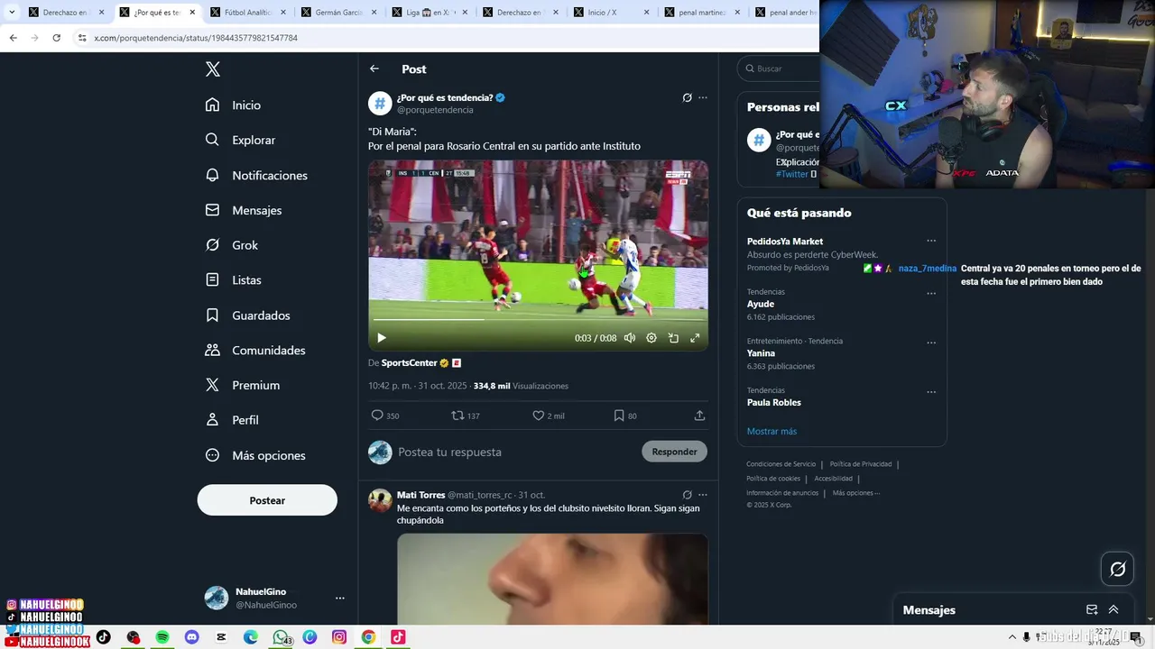The image size is (1155, 649).
Task: Click the Perfil person icon in sidebar
Action: 212,420
